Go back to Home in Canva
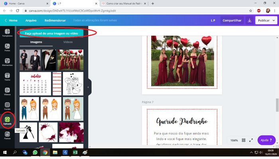The image size is (279, 159). 11,20
